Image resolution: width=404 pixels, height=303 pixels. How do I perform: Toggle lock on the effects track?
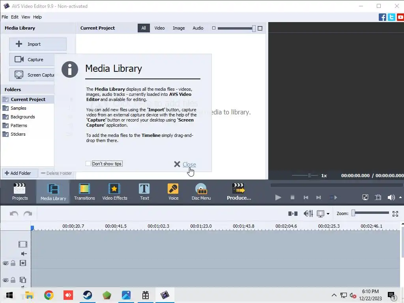13,263
